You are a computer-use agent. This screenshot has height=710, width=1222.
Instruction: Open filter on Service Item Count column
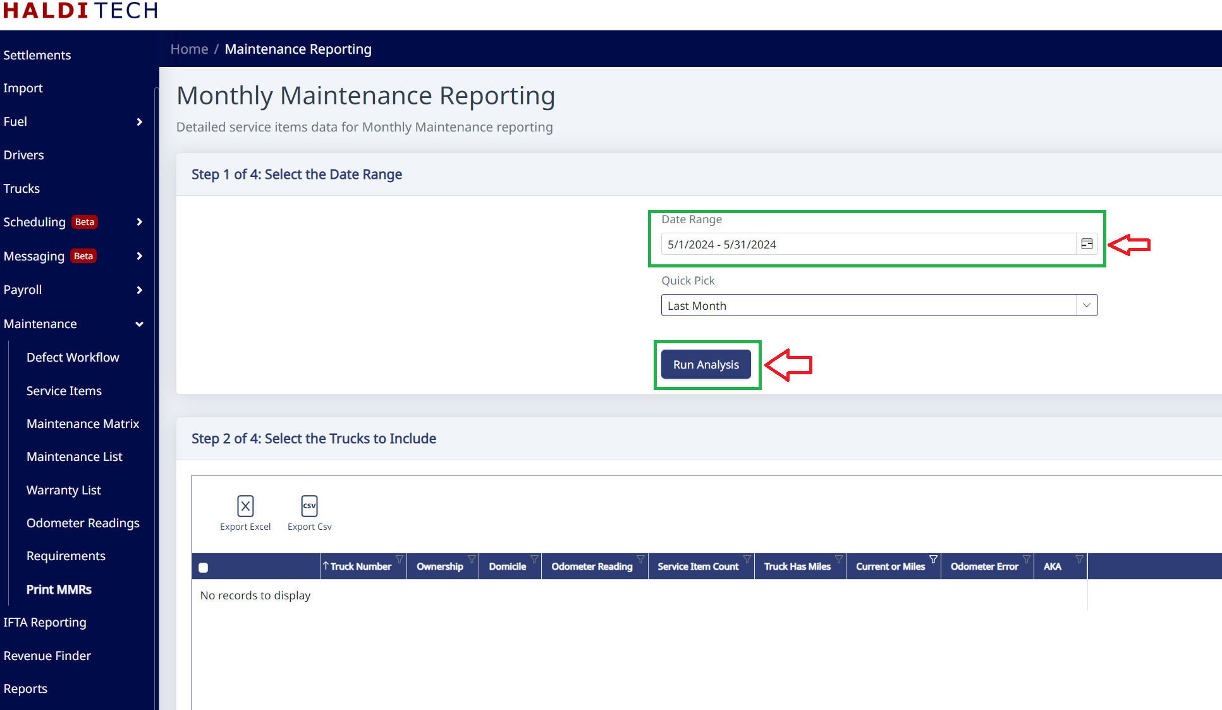(747, 560)
